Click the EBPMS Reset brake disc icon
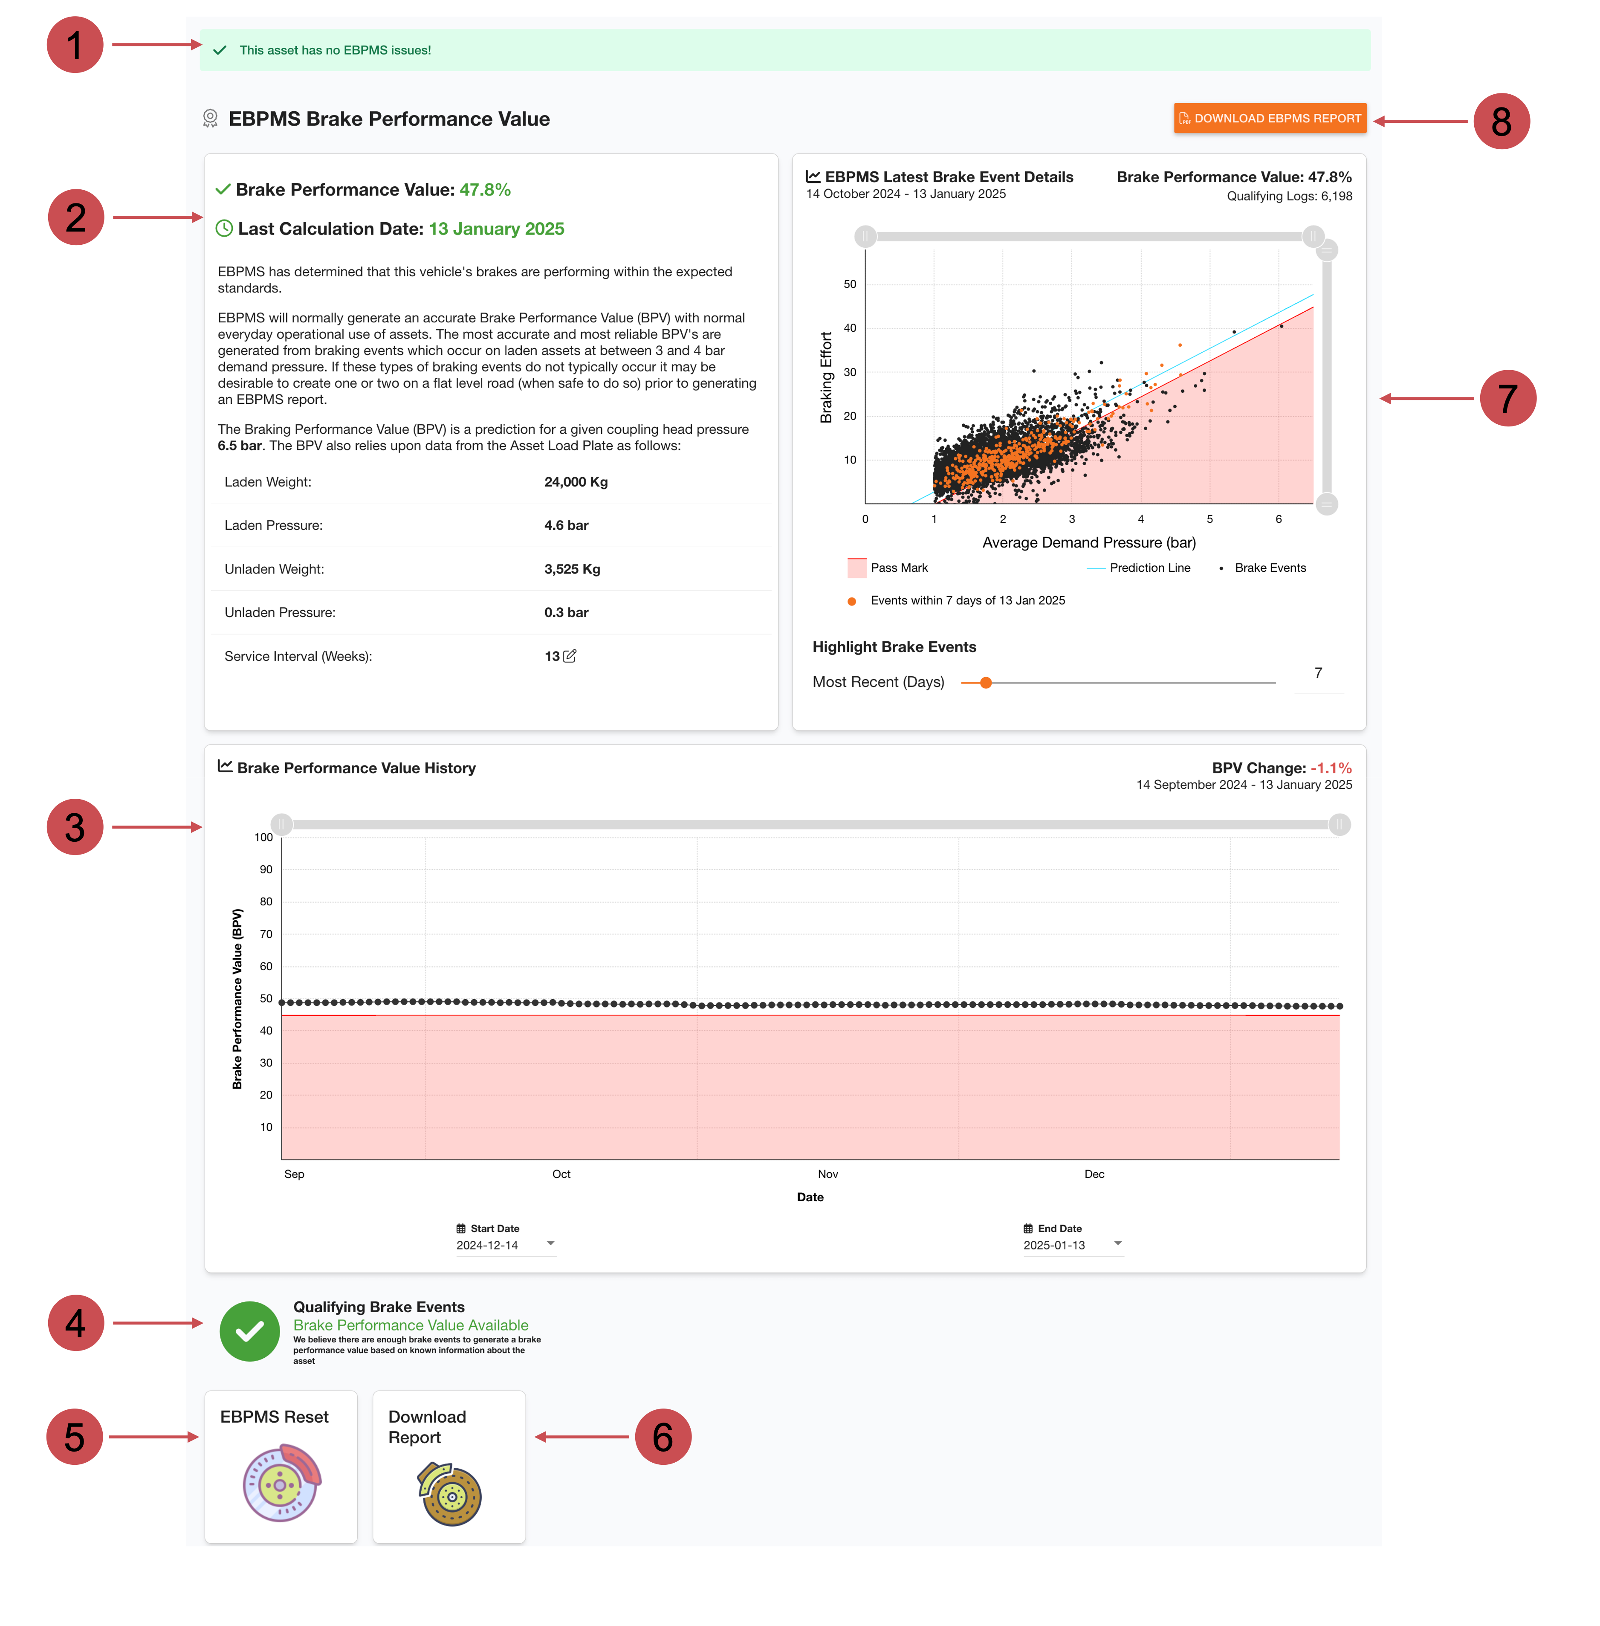This screenshot has height=1626, width=1600. 281,1483
